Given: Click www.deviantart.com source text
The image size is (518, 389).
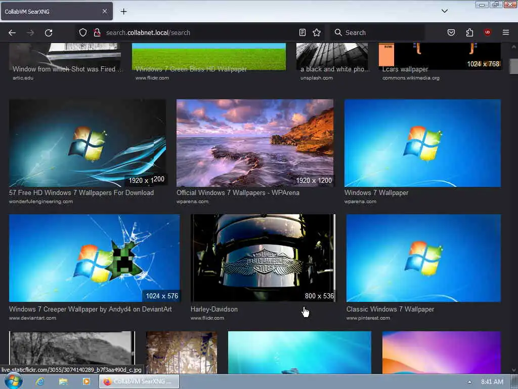Looking at the screenshot, I should click(x=32, y=318).
